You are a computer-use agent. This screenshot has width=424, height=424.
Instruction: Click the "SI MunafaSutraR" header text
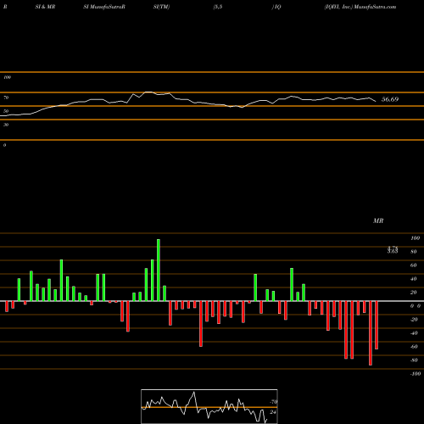[x=104, y=7]
